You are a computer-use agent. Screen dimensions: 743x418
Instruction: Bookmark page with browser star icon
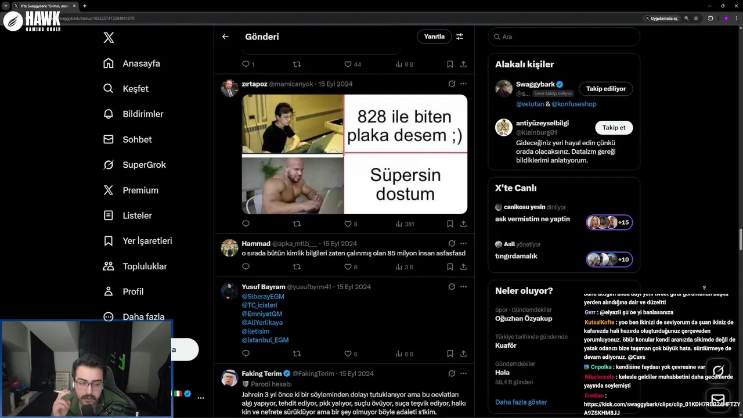(696, 19)
